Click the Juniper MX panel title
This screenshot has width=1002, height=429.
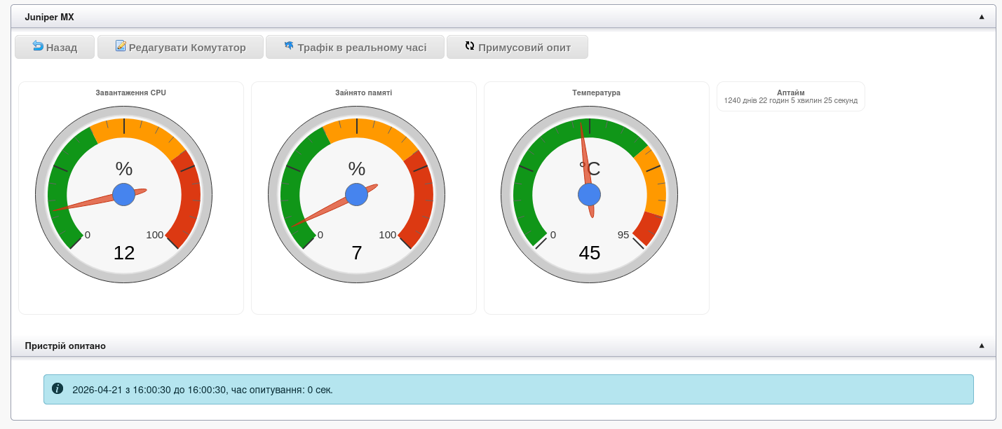49,17
